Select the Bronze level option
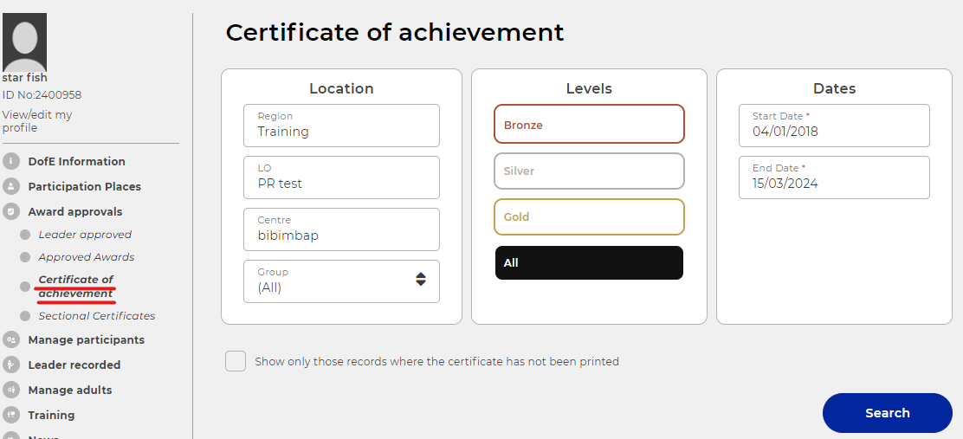963x439 pixels. click(589, 125)
